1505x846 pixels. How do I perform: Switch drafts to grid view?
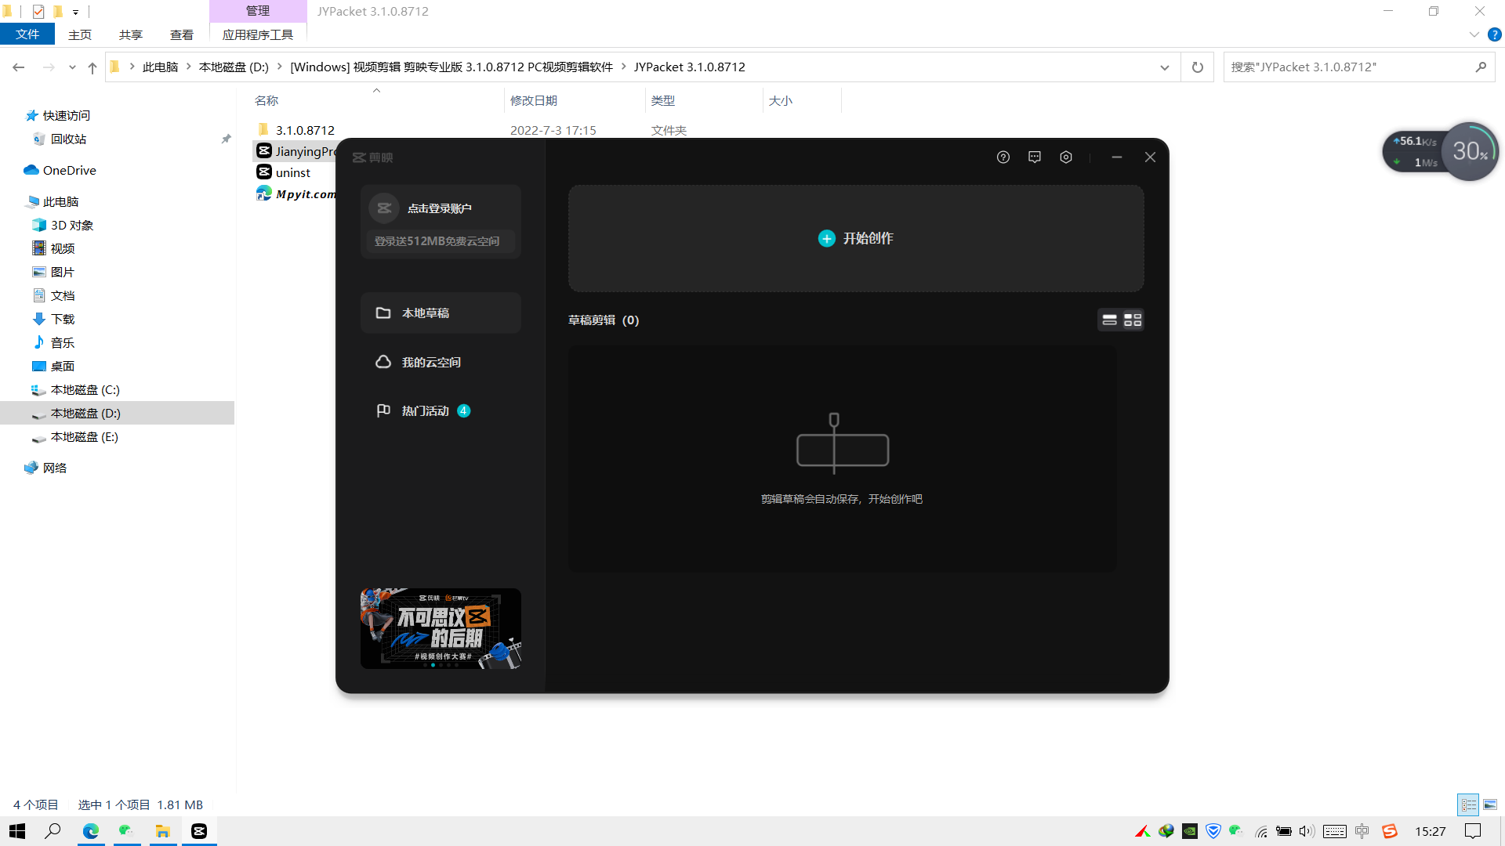pyautogui.click(x=1133, y=320)
